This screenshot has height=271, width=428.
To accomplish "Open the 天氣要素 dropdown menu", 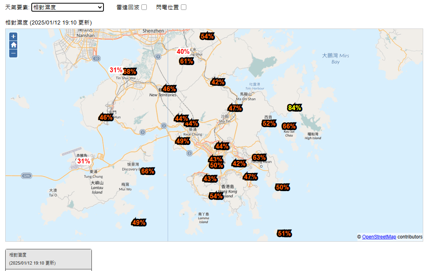I will 67,7.
